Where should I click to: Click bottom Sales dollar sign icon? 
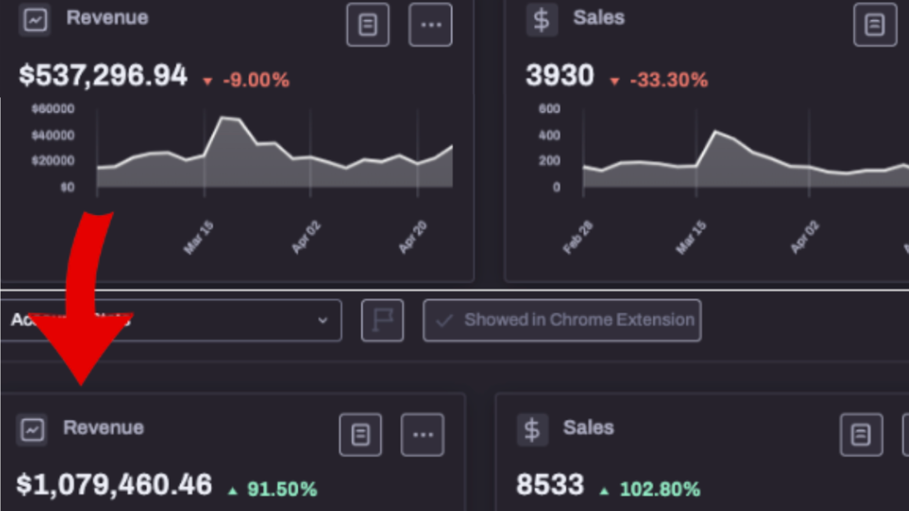point(532,430)
